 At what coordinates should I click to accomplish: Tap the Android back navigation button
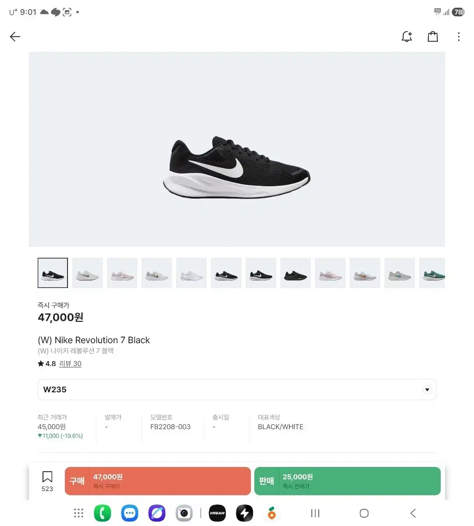(x=413, y=513)
